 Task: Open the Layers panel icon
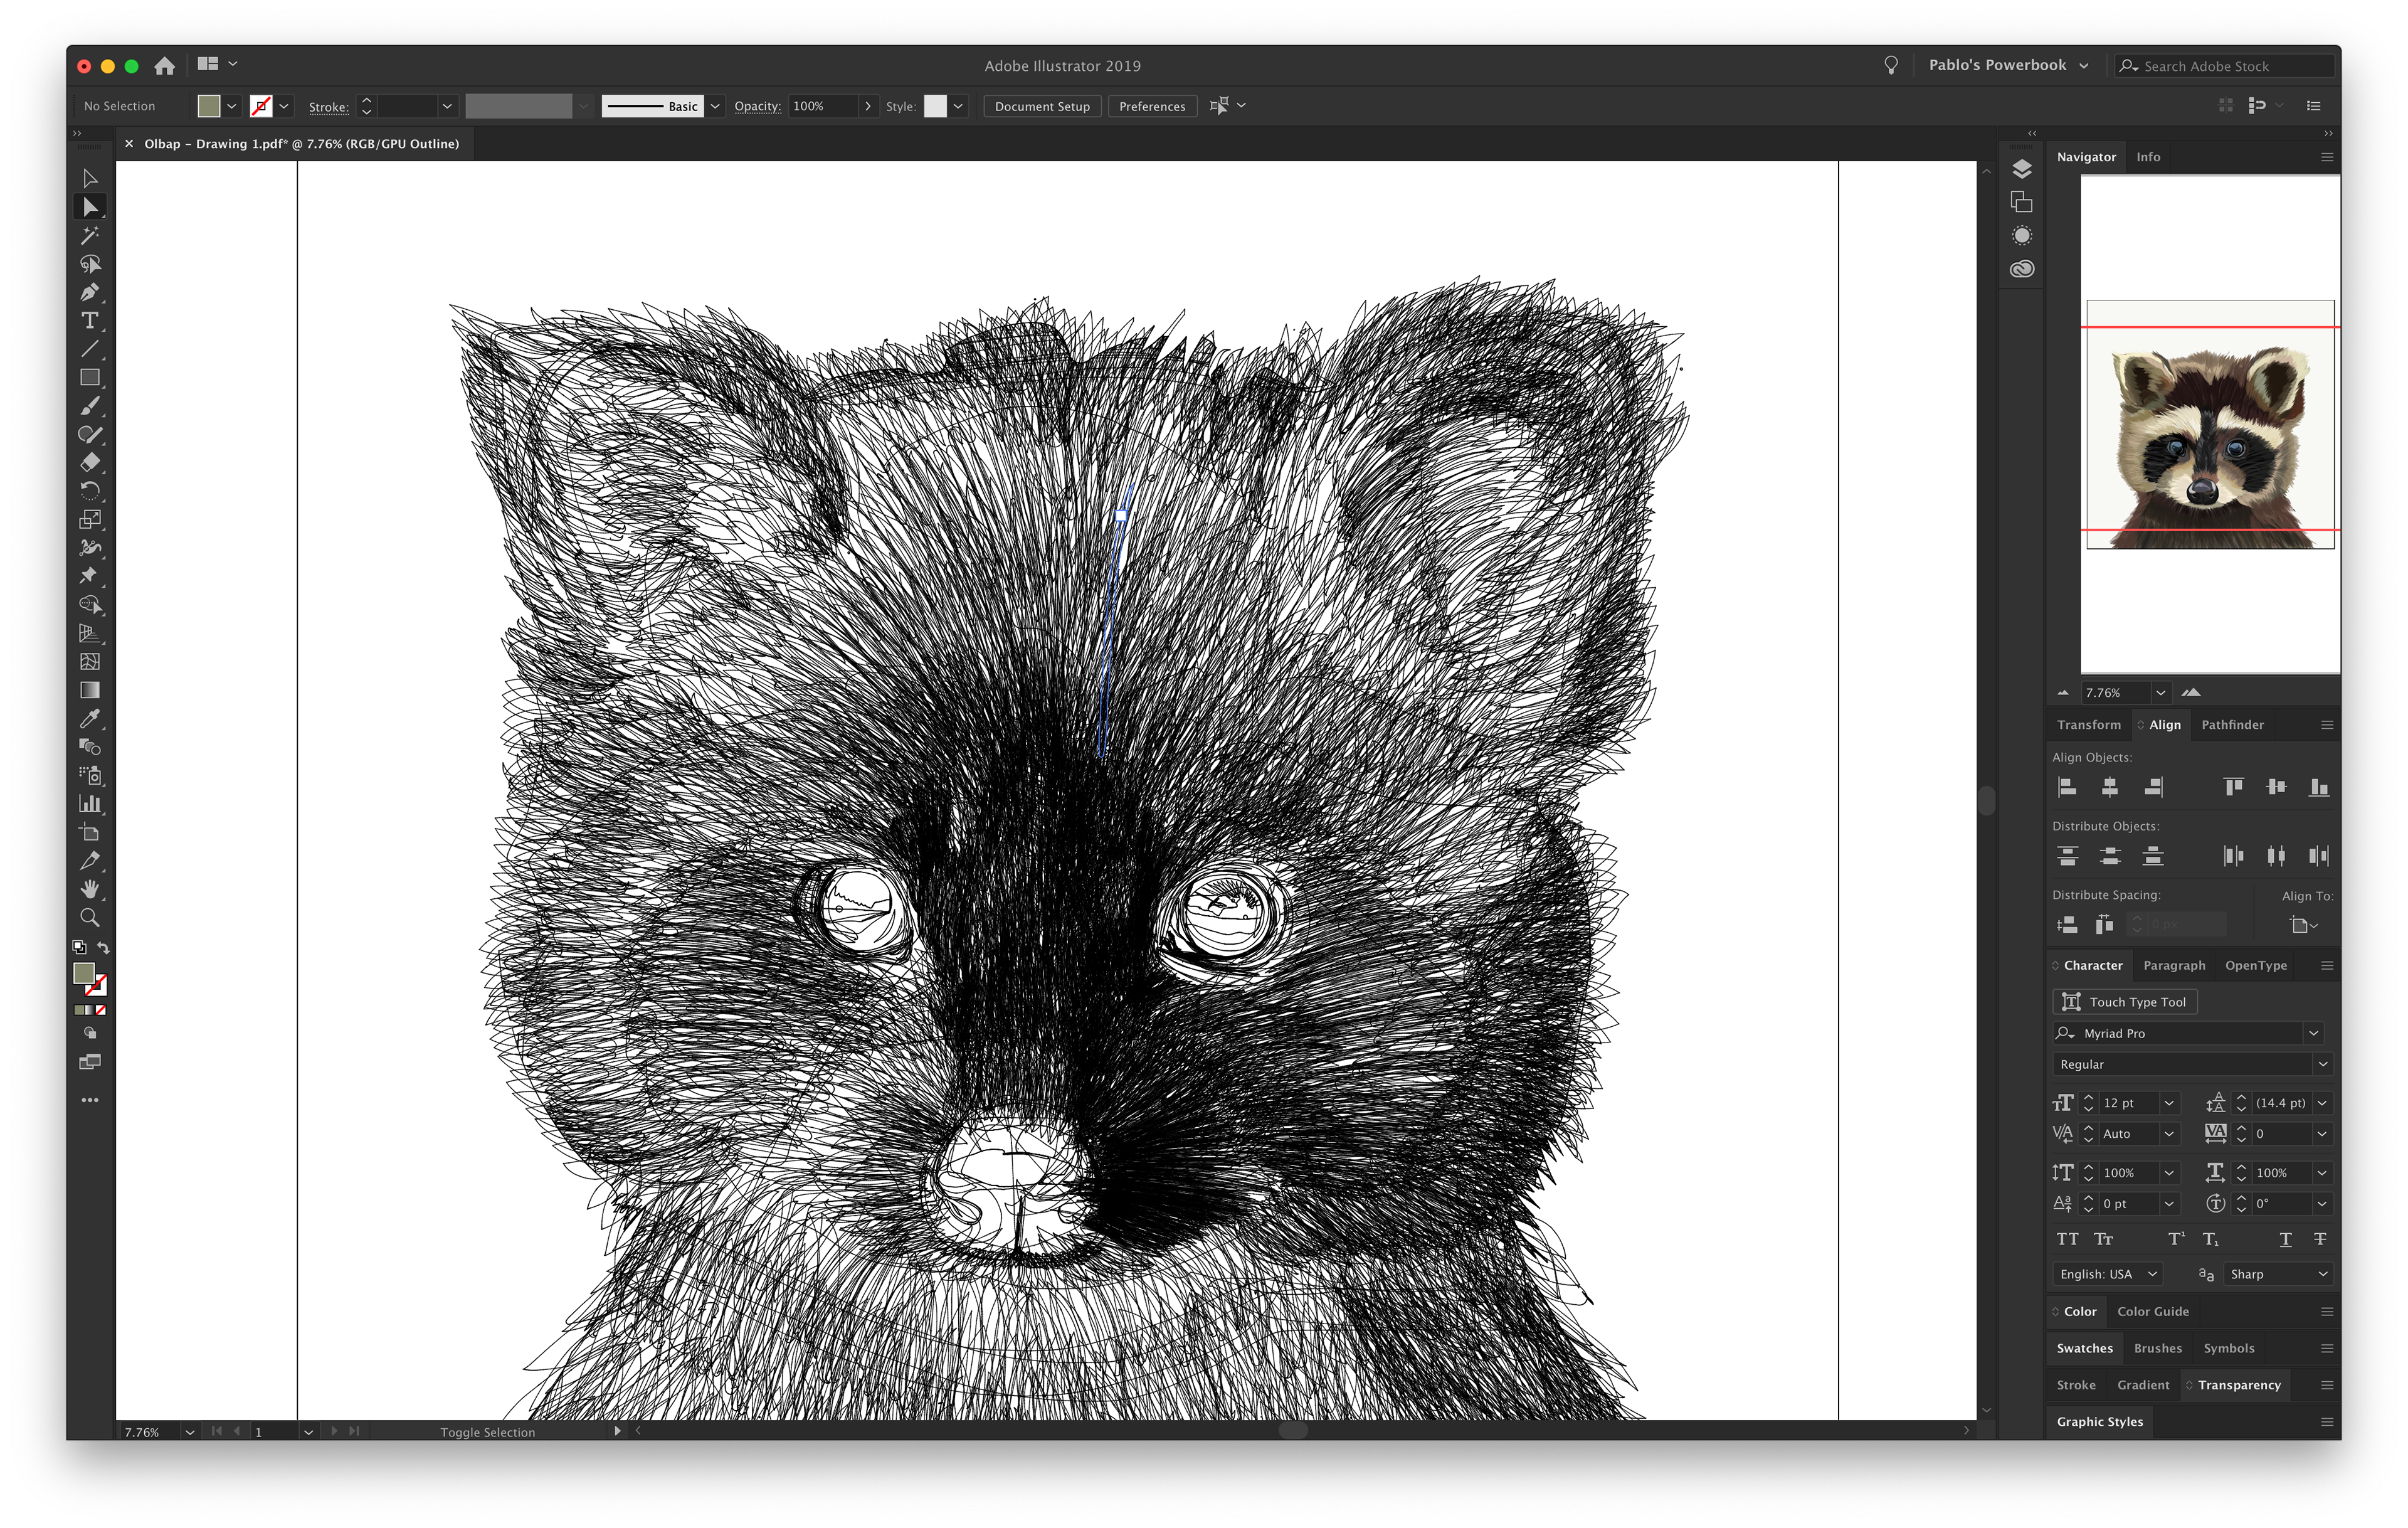[x=2021, y=169]
